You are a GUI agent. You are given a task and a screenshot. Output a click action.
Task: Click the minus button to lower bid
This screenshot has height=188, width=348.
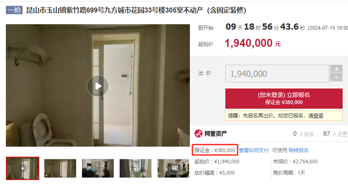coord(336,77)
